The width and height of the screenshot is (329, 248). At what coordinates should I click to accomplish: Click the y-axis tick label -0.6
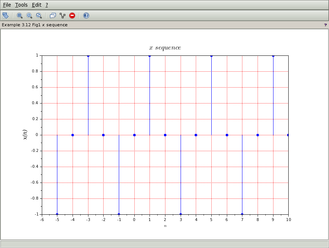pyautogui.click(x=35, y=182)
